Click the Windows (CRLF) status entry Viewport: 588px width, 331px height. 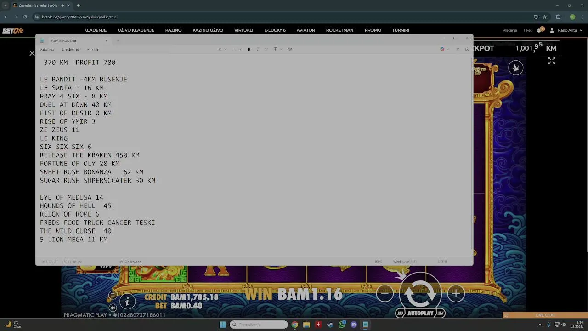click(405, 262)
